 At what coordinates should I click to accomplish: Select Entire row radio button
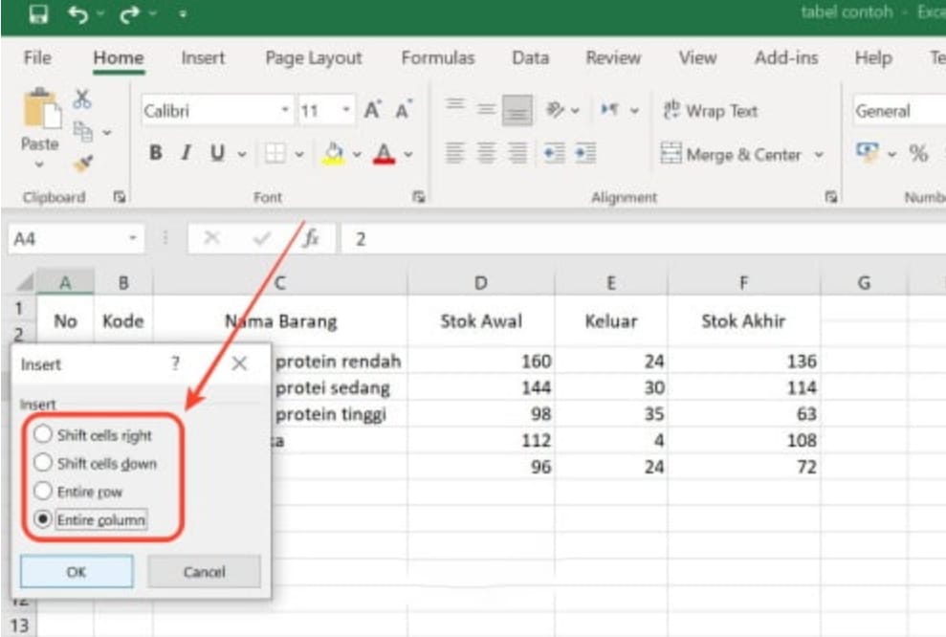[43, 492]
